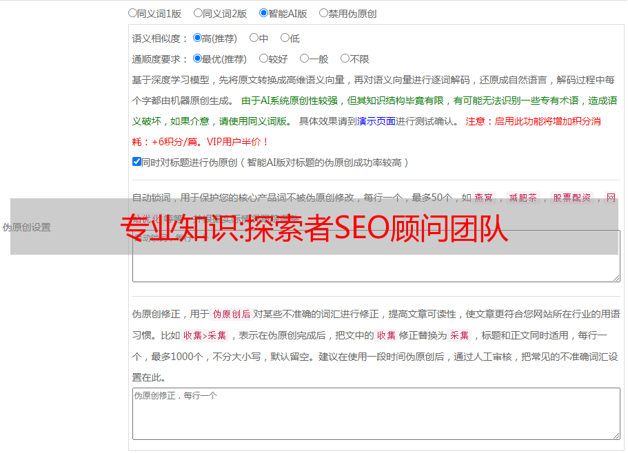Toggle 同时对标题进行伪原创 checkbox

[x=136, y=162]
